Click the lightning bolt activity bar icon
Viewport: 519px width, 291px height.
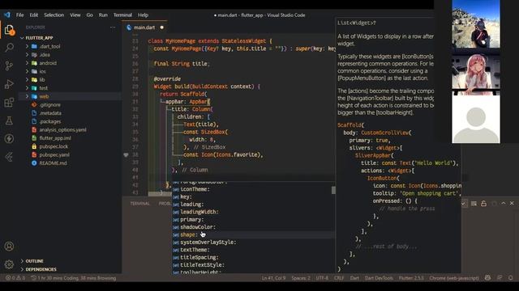[9, 138]
